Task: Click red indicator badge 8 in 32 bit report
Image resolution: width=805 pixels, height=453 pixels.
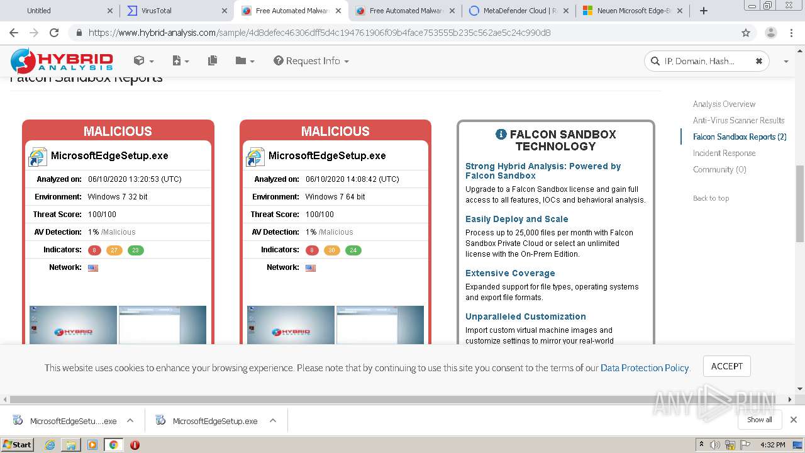Action: point(94,250)
